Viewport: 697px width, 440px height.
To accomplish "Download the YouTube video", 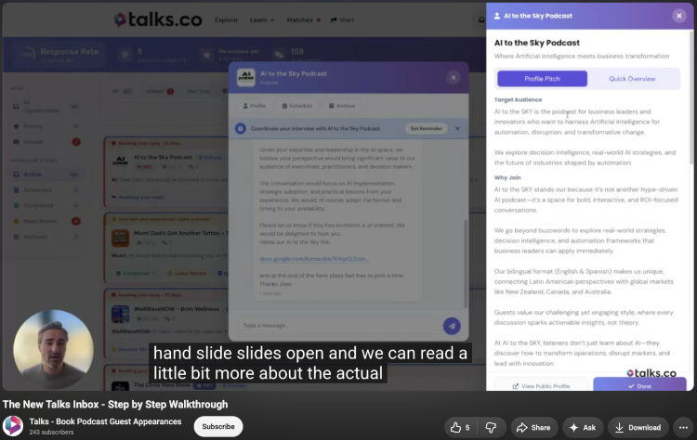I will [x=638, y=427].
